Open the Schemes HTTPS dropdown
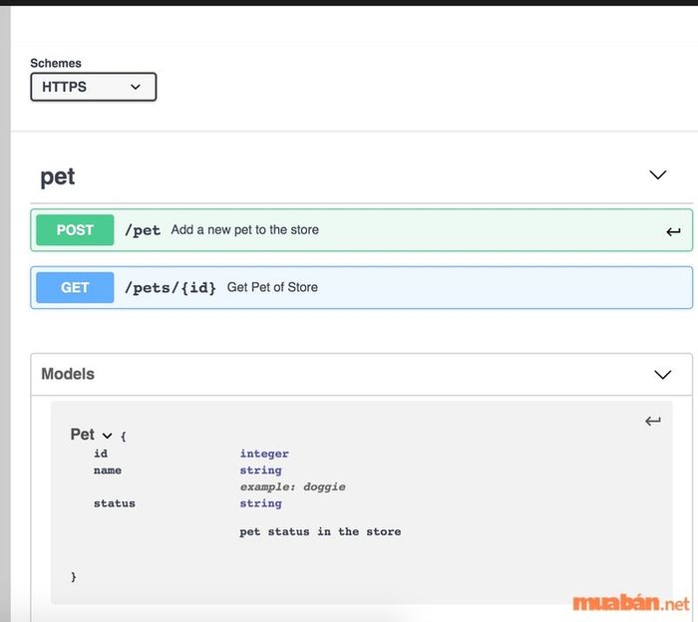This screenshot has width=698, height=622. (93, 87)
